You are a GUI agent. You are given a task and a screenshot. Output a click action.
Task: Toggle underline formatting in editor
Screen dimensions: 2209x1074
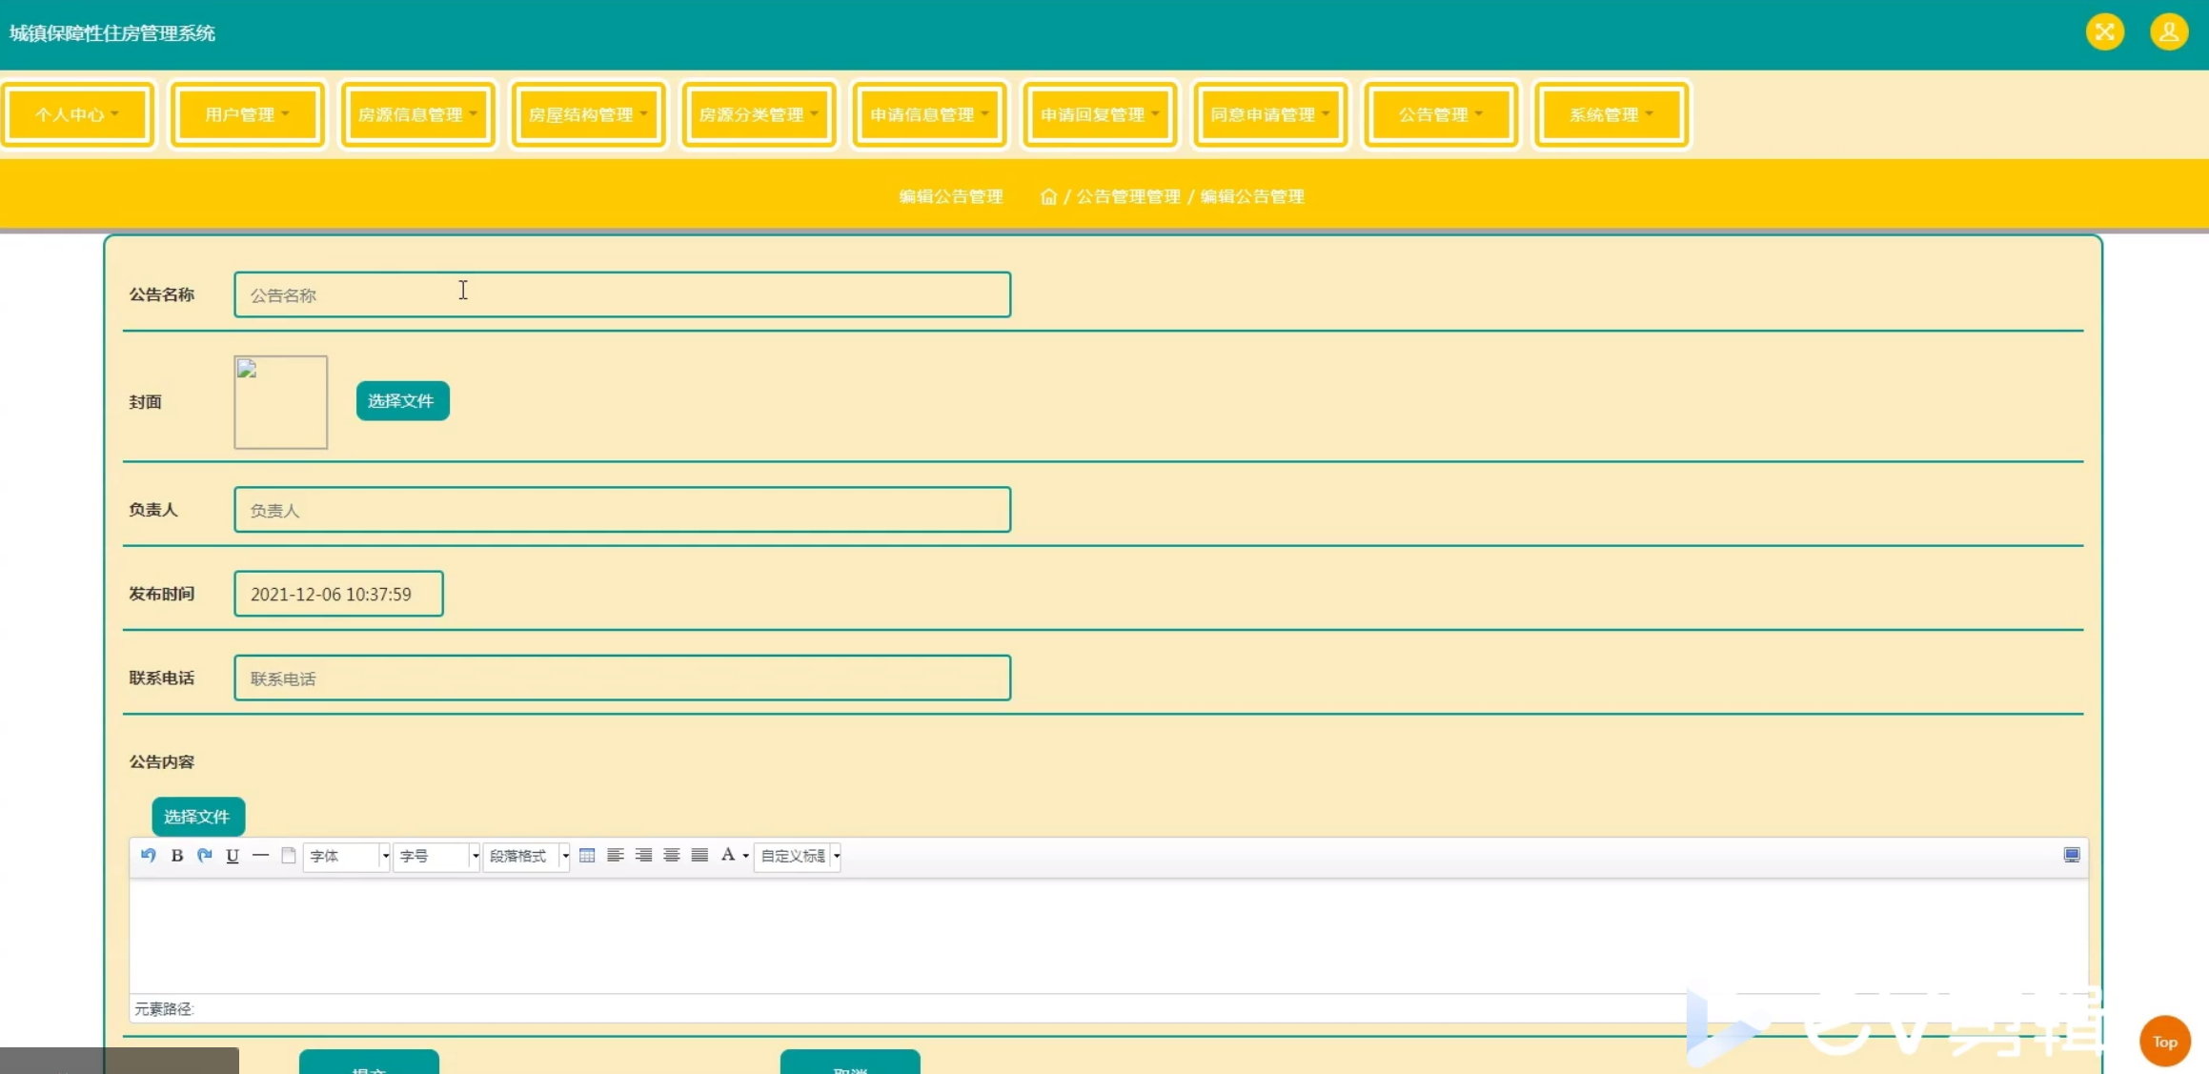[x=232, y=855]
